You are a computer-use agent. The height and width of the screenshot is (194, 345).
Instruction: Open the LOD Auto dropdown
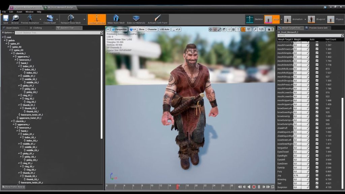point(164,29)
